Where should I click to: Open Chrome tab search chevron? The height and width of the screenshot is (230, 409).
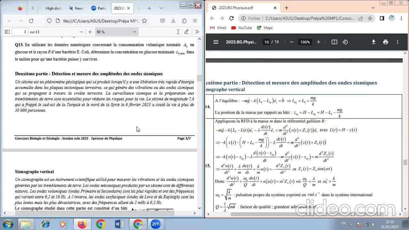(x=373, y=8)
